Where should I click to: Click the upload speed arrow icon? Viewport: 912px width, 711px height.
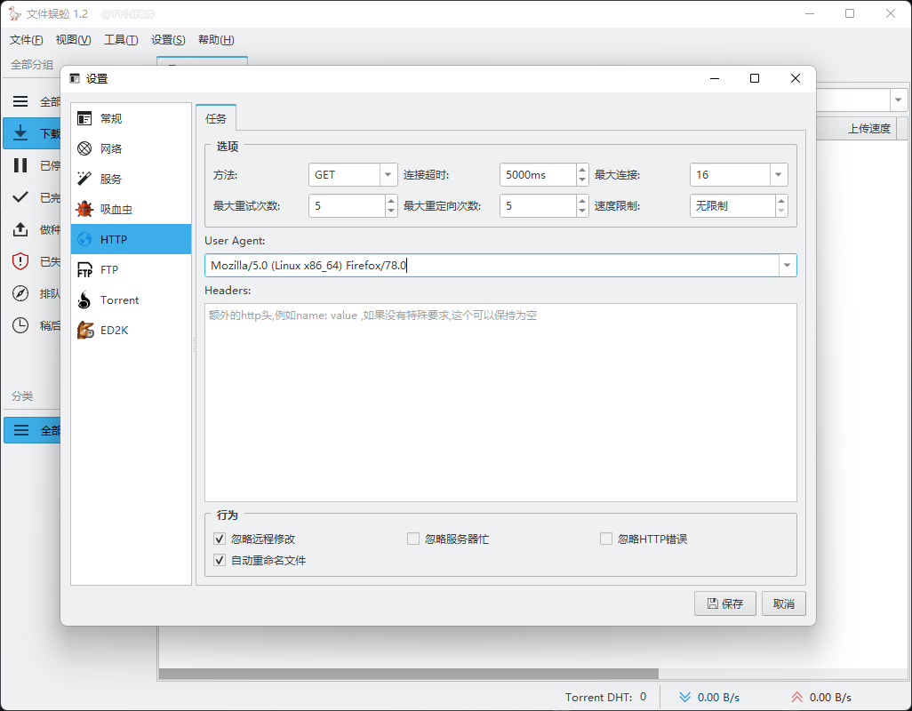(796, 697)
